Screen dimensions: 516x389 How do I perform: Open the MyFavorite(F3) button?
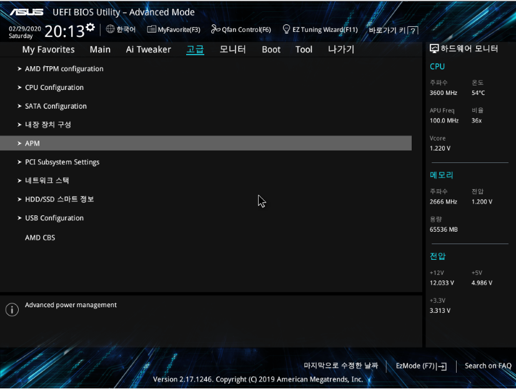point(174,29)
